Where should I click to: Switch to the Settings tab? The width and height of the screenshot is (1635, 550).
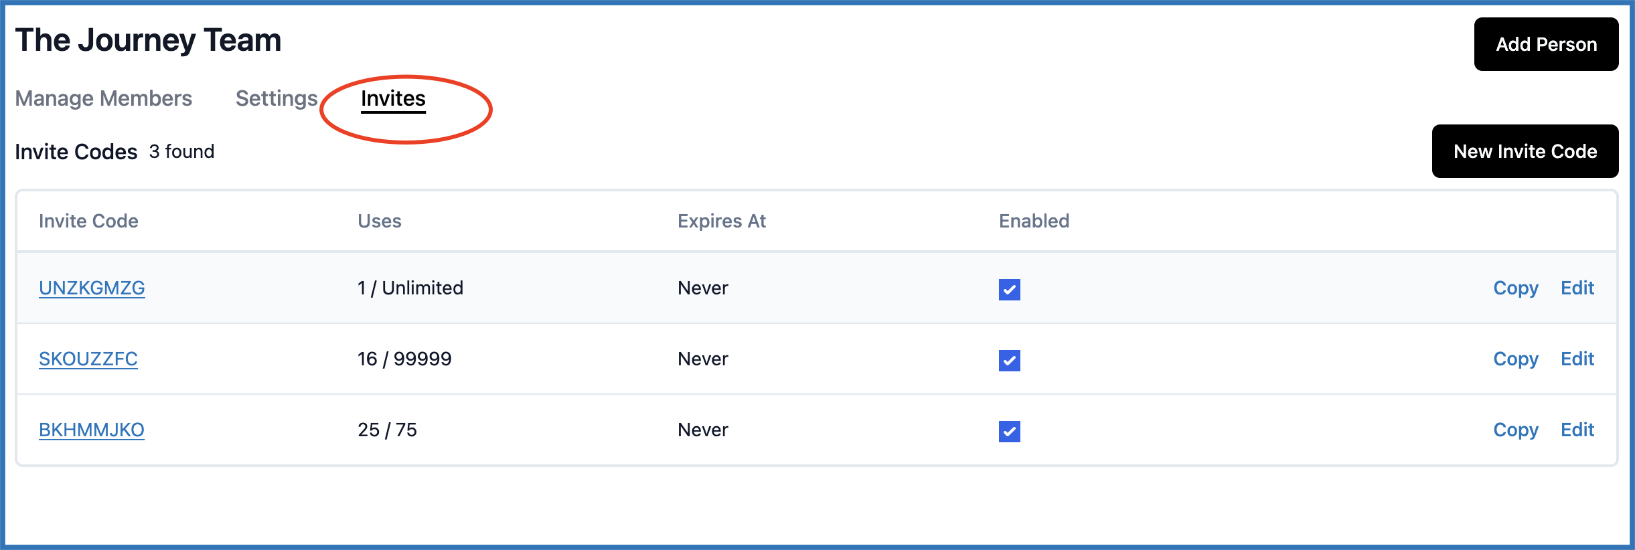(x=277, y=98)
